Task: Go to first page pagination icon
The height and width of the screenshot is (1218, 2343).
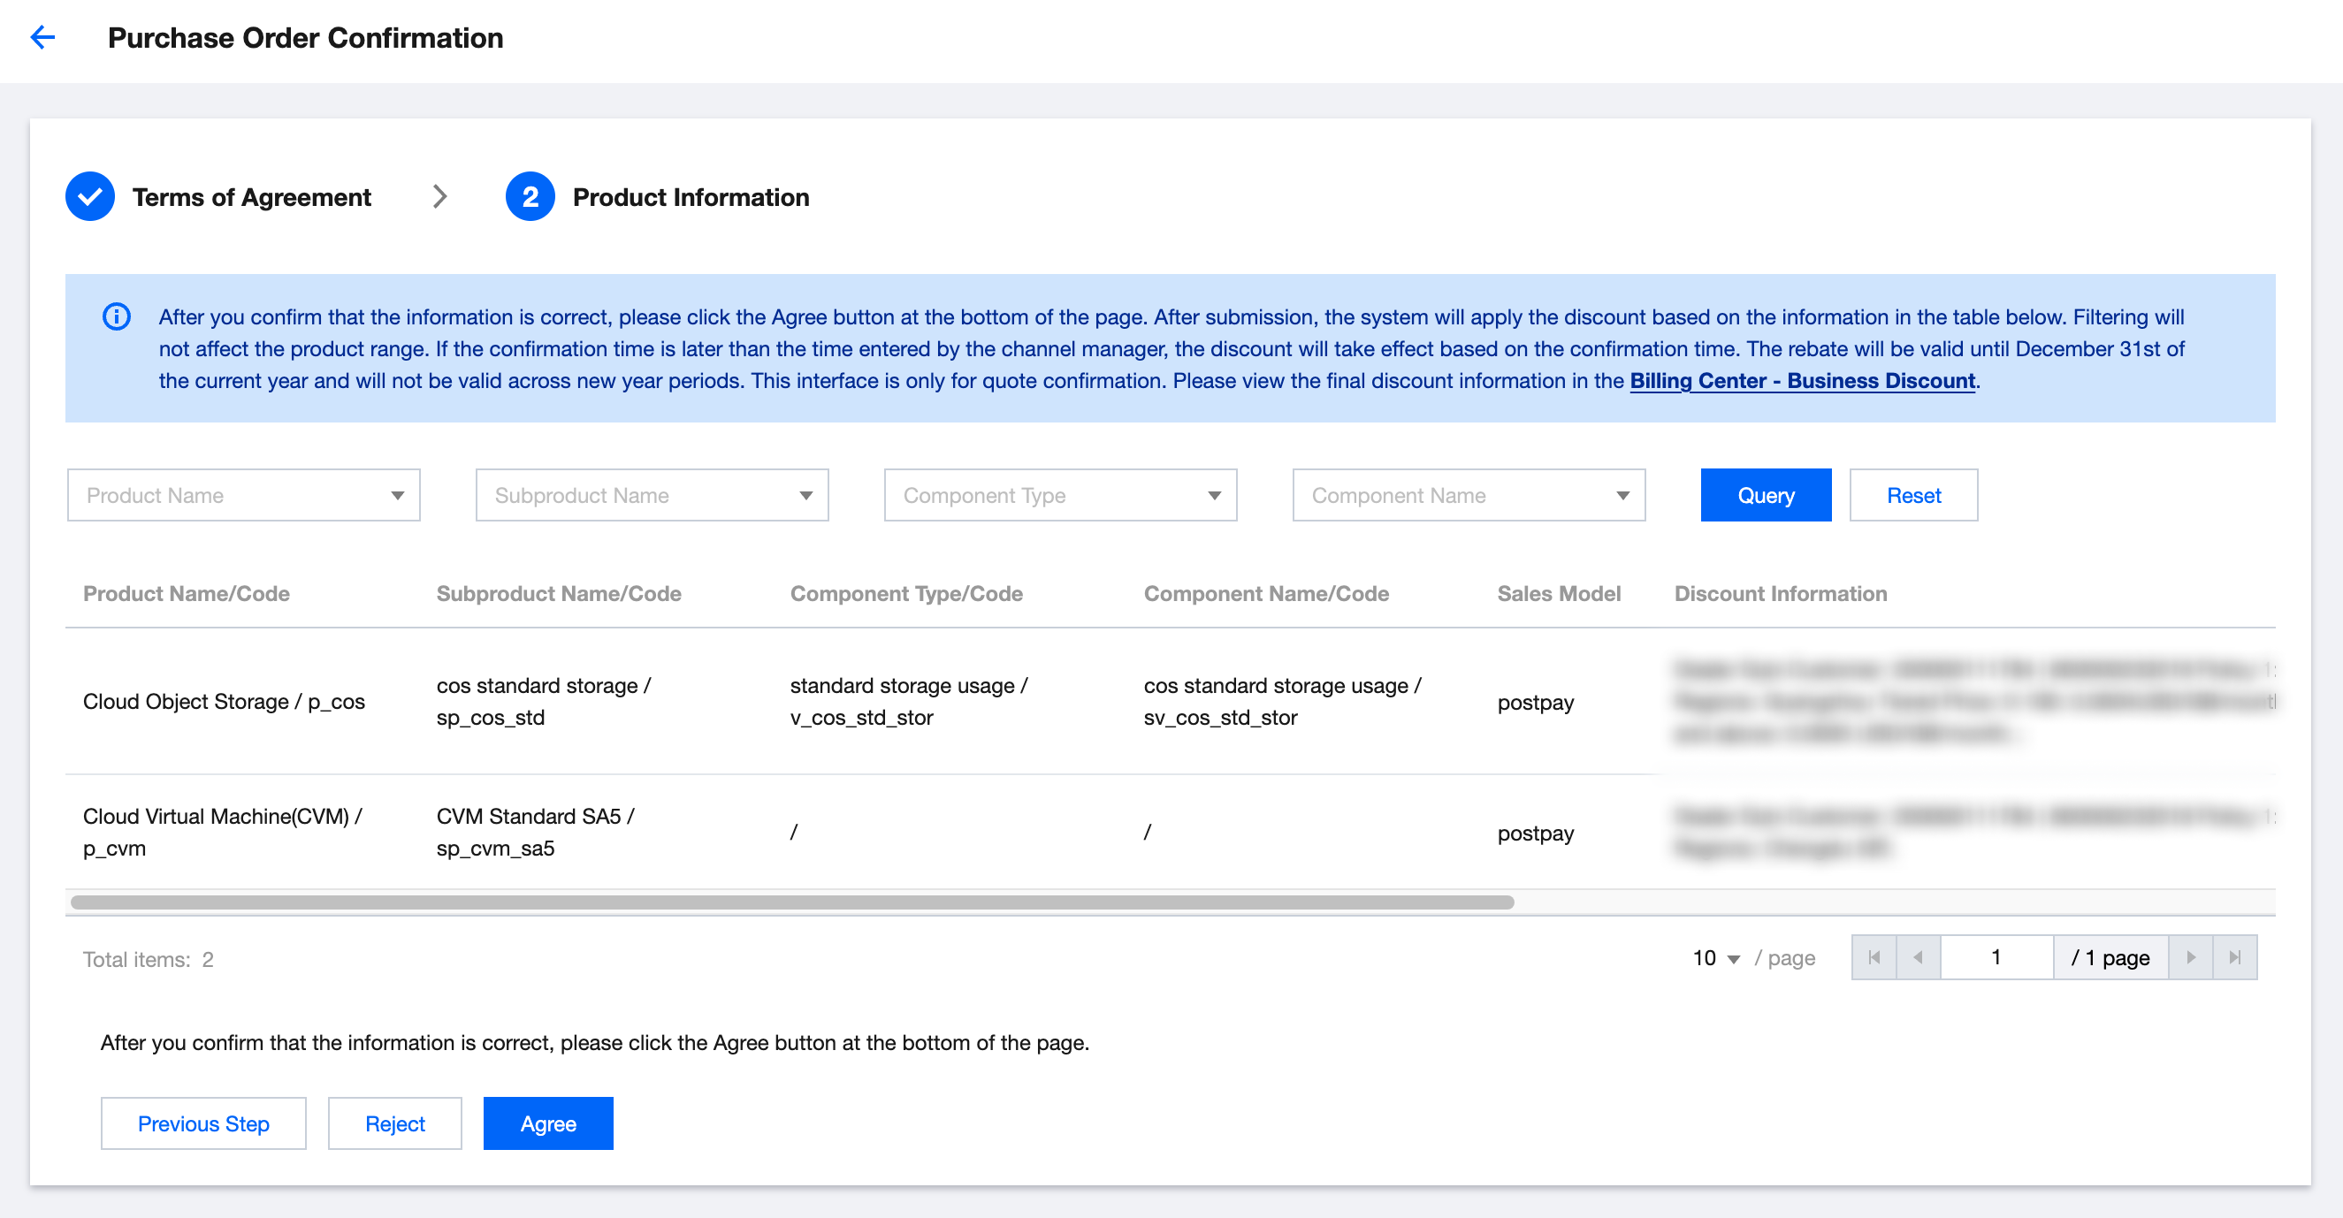Action: point(1874,957)
